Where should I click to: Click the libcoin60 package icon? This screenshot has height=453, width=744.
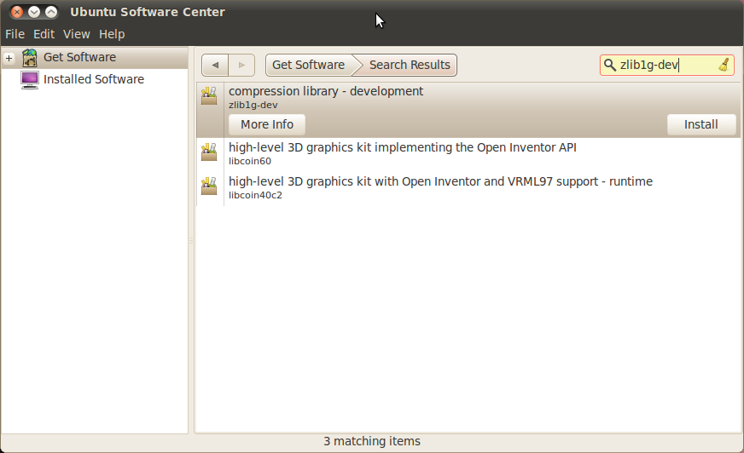point(209,152)
